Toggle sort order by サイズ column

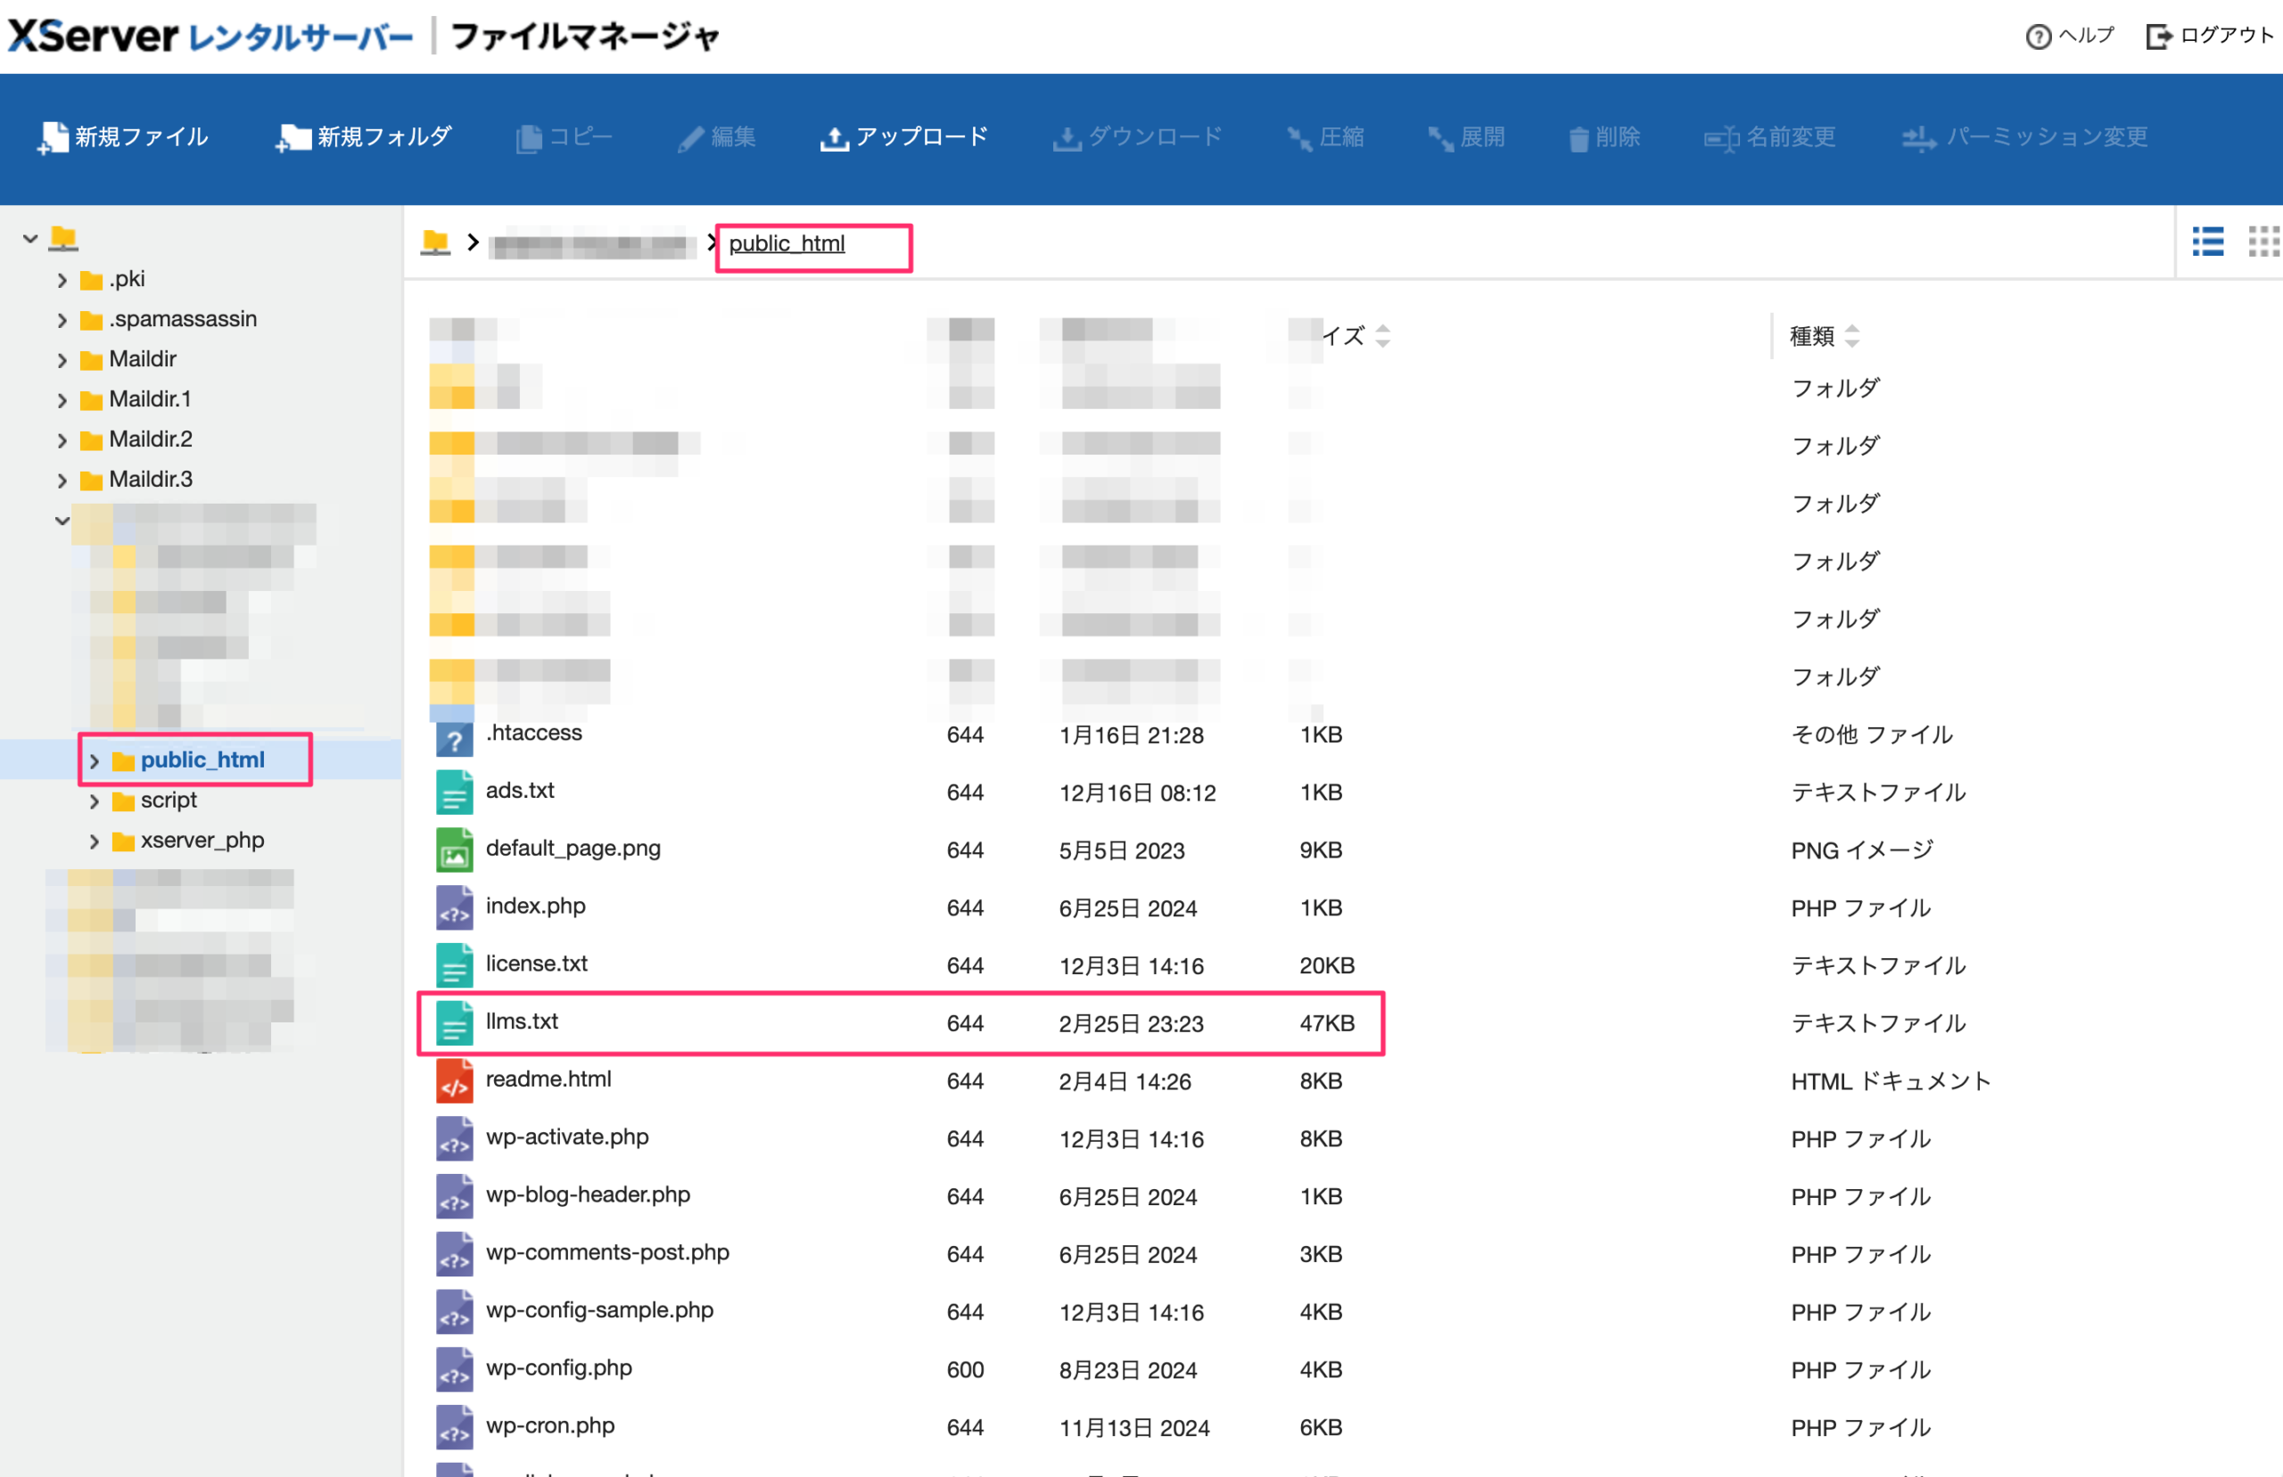tap(1381, 336)
